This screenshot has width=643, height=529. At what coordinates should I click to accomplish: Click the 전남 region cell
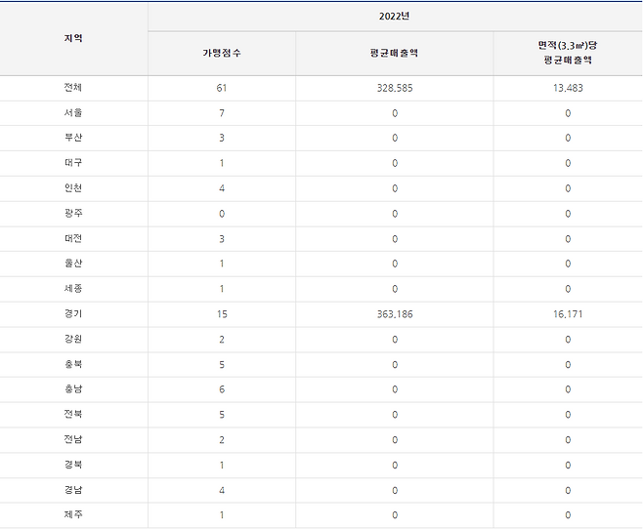pos(73,440)
